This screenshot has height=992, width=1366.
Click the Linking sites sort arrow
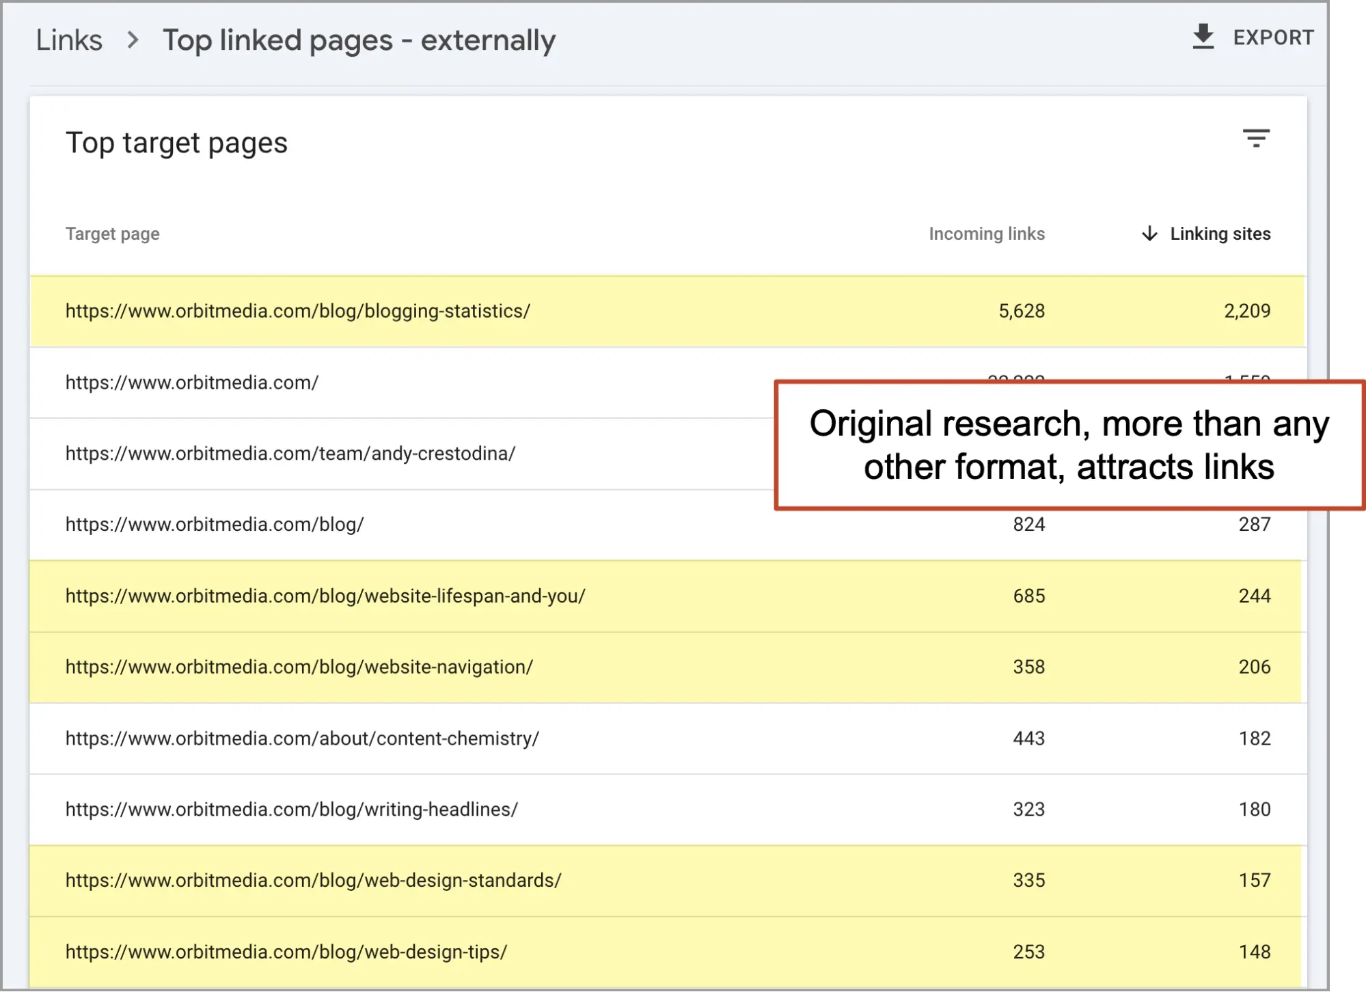click(x=1149, y=234)
